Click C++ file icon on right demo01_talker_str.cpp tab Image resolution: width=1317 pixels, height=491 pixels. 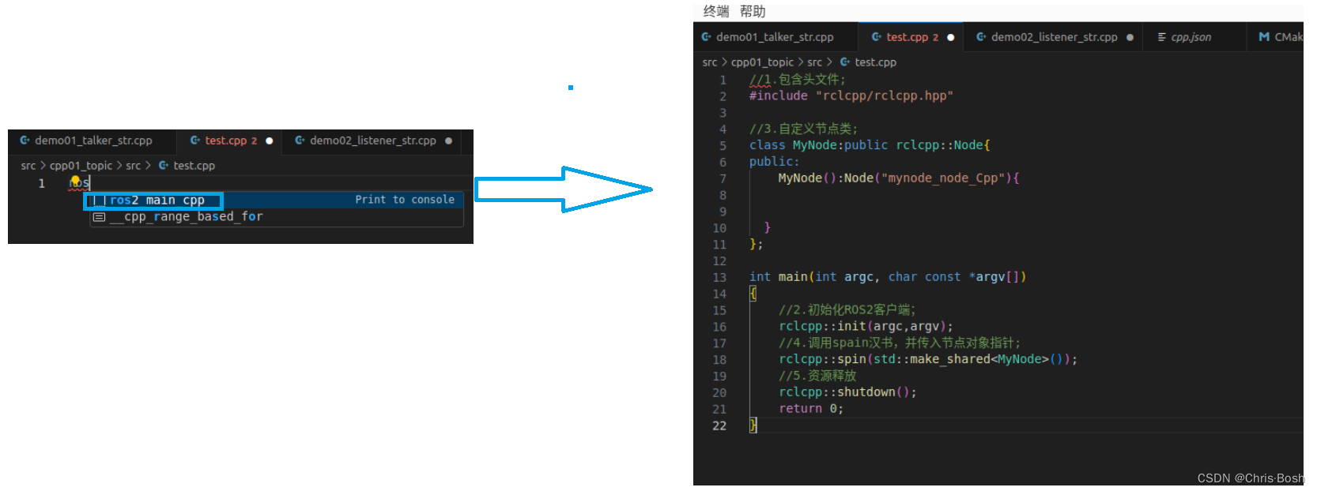click(x=707, y=37)
